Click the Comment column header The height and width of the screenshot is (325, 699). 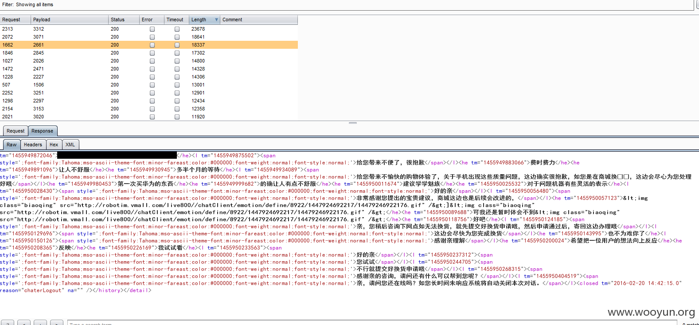259,20
